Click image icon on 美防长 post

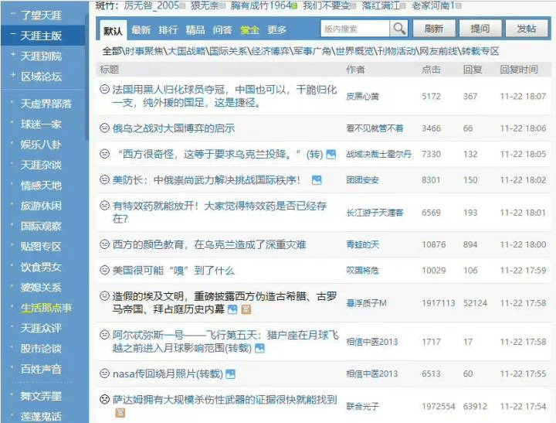pyautogui.click(x=317, y=180)
